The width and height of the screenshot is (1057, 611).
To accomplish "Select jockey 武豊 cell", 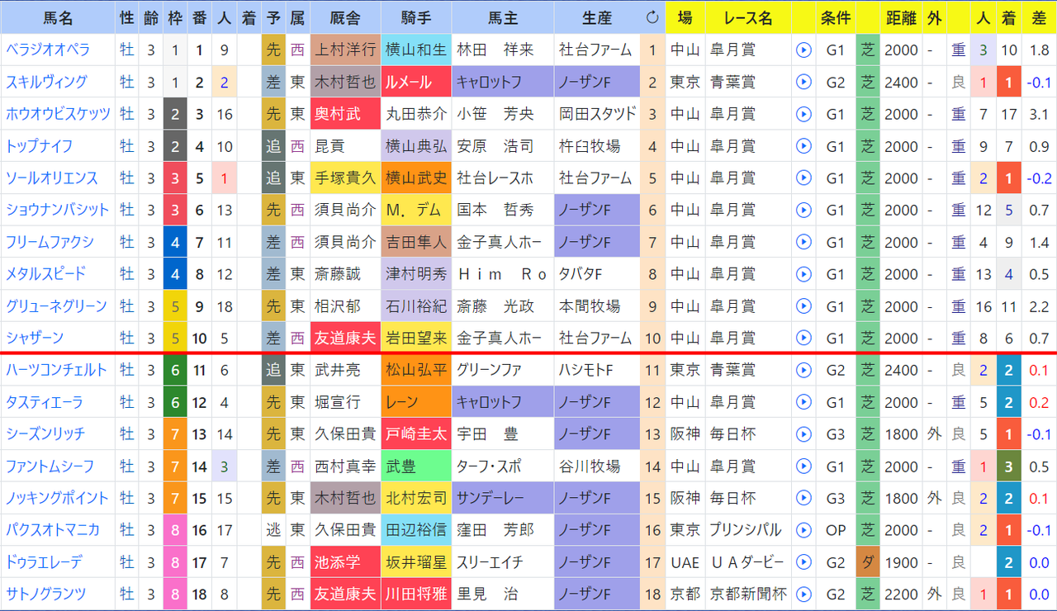I will pos(416,466).
